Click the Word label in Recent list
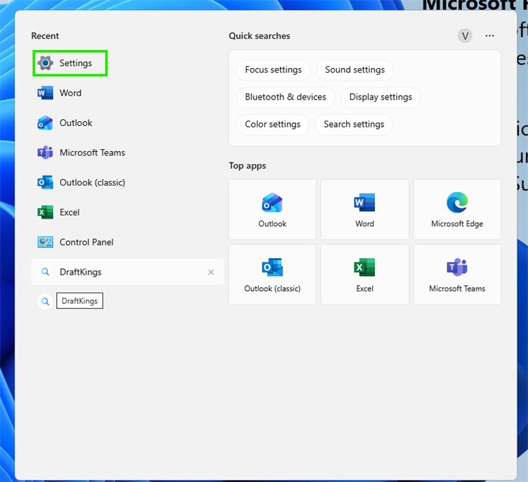This screenshot has height=482, width=528. pyautogui.click(x=71, y=93)
